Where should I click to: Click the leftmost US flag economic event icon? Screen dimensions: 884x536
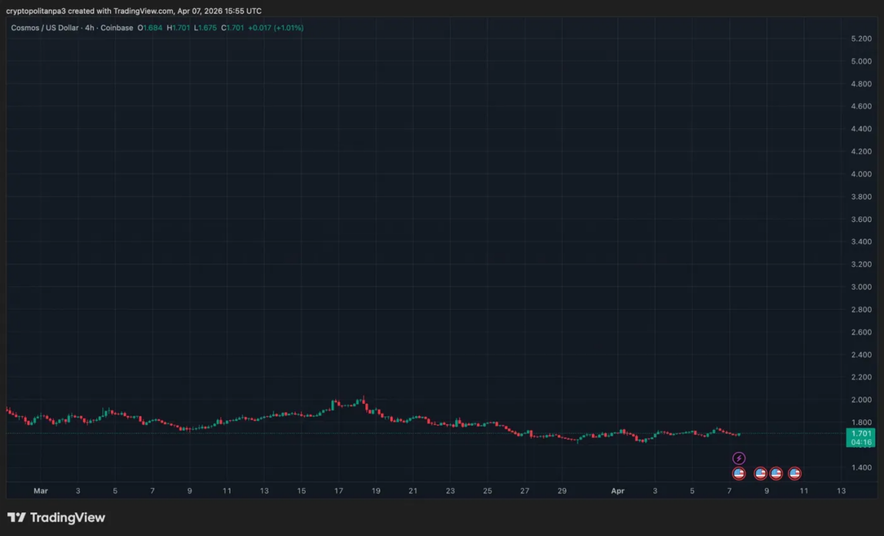click(x=739, y=473)
